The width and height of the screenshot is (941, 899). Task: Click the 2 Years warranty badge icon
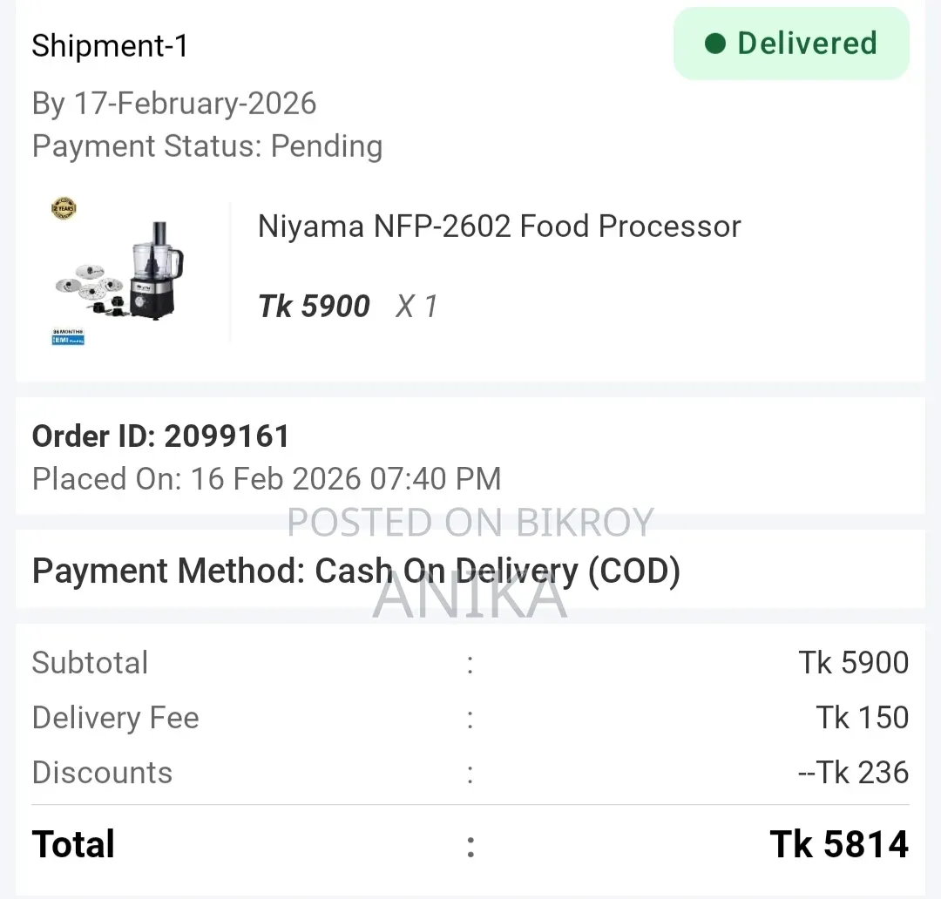point(64,208)
